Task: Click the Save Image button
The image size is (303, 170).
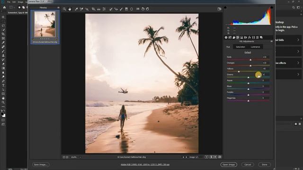Action: tap(41, 165)
